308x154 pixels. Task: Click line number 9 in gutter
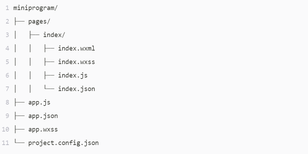(x=7, y=116)
